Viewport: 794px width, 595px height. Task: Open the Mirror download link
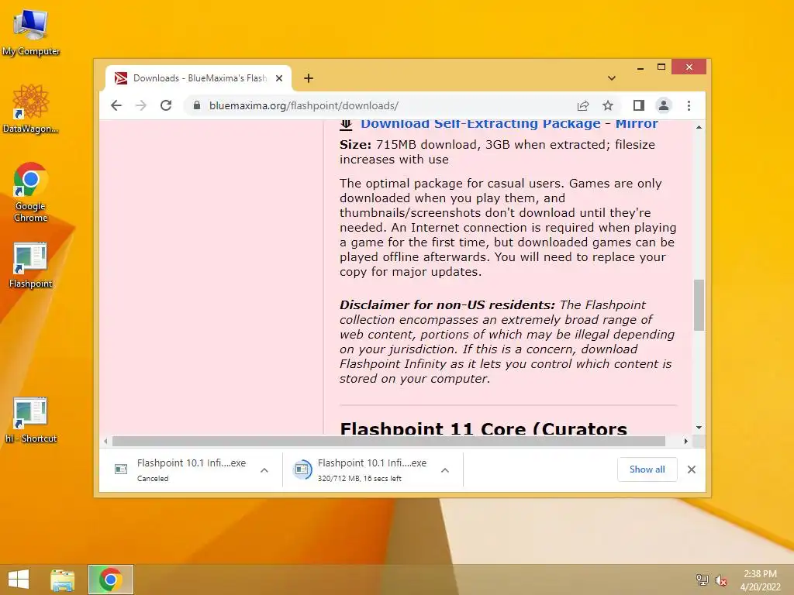(637, 124)
